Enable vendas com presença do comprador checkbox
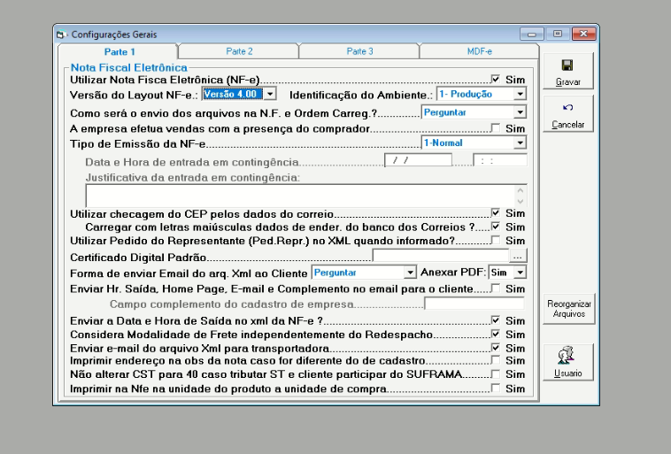 (496, 128)
